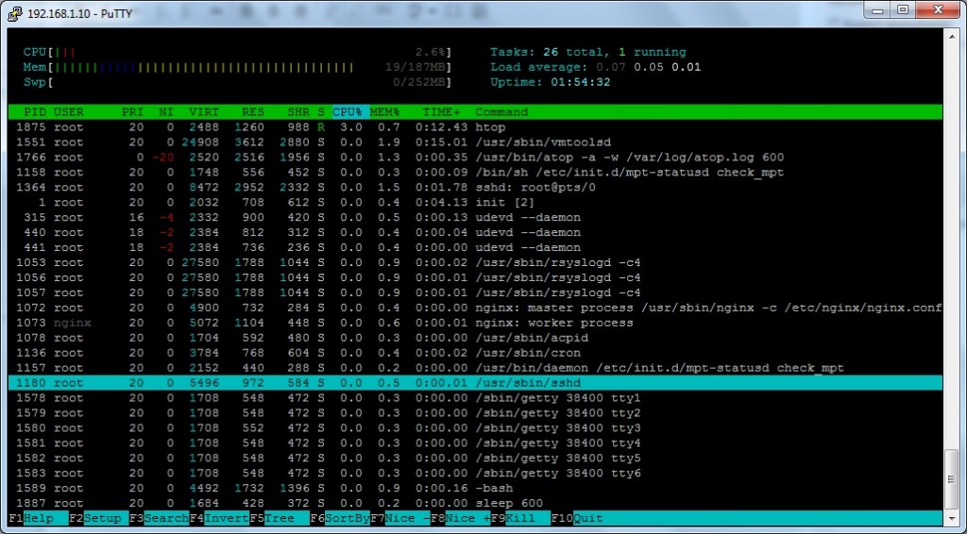Select the htop process row

(x=472, y=127)
